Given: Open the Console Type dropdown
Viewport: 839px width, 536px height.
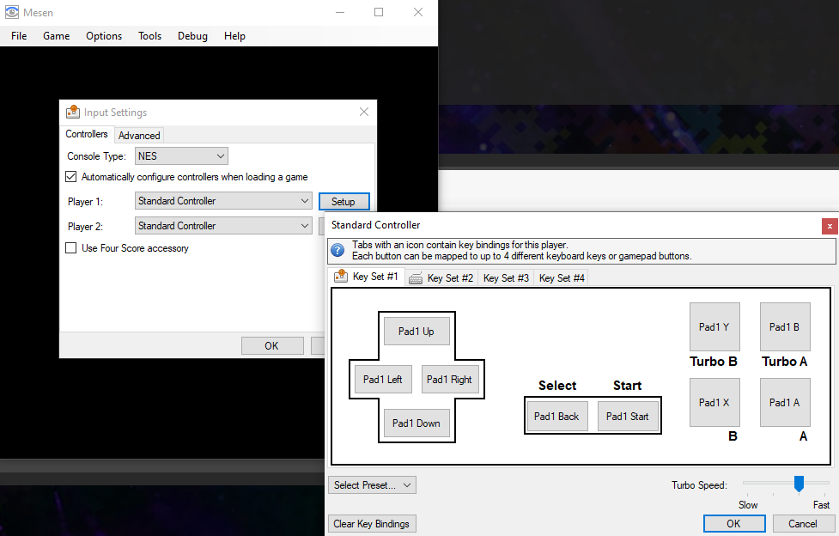Looking at the screenshot, I should 181,155.
